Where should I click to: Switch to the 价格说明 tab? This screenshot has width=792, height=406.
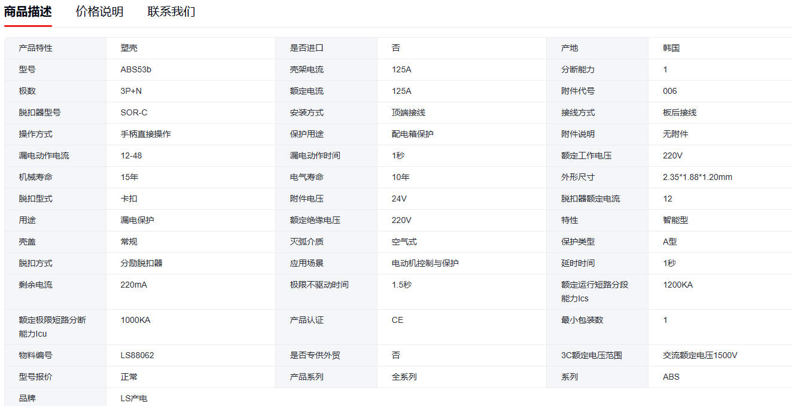point(99,12)
